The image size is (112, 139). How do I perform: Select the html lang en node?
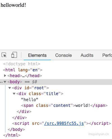click(23, 70)
